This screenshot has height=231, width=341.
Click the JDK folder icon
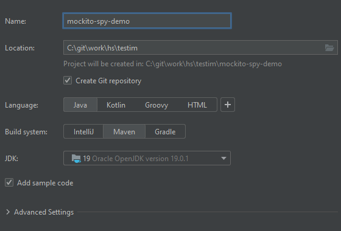tap(76, 159)
